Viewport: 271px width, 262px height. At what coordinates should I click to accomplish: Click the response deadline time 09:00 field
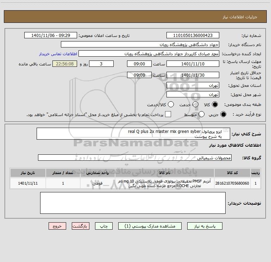point(139,64)
